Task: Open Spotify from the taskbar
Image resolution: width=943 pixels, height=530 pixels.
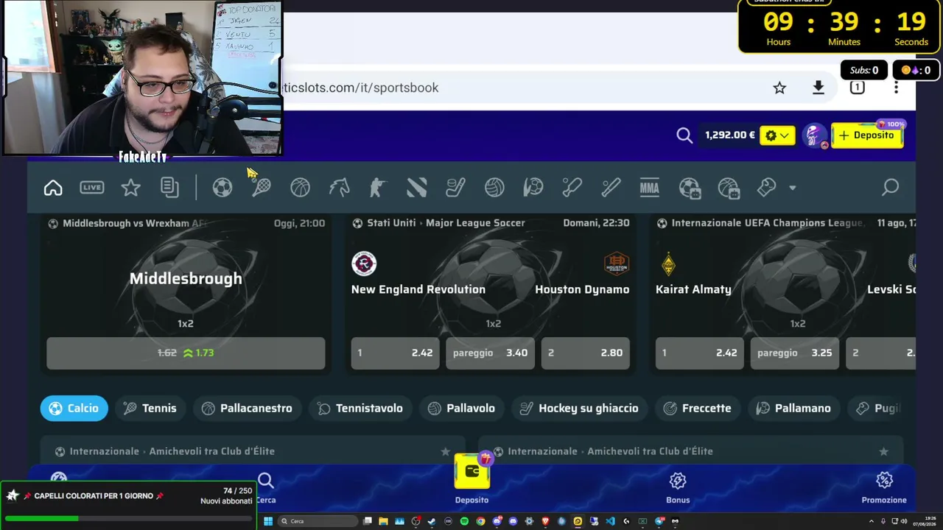Action: pos(464,521)
